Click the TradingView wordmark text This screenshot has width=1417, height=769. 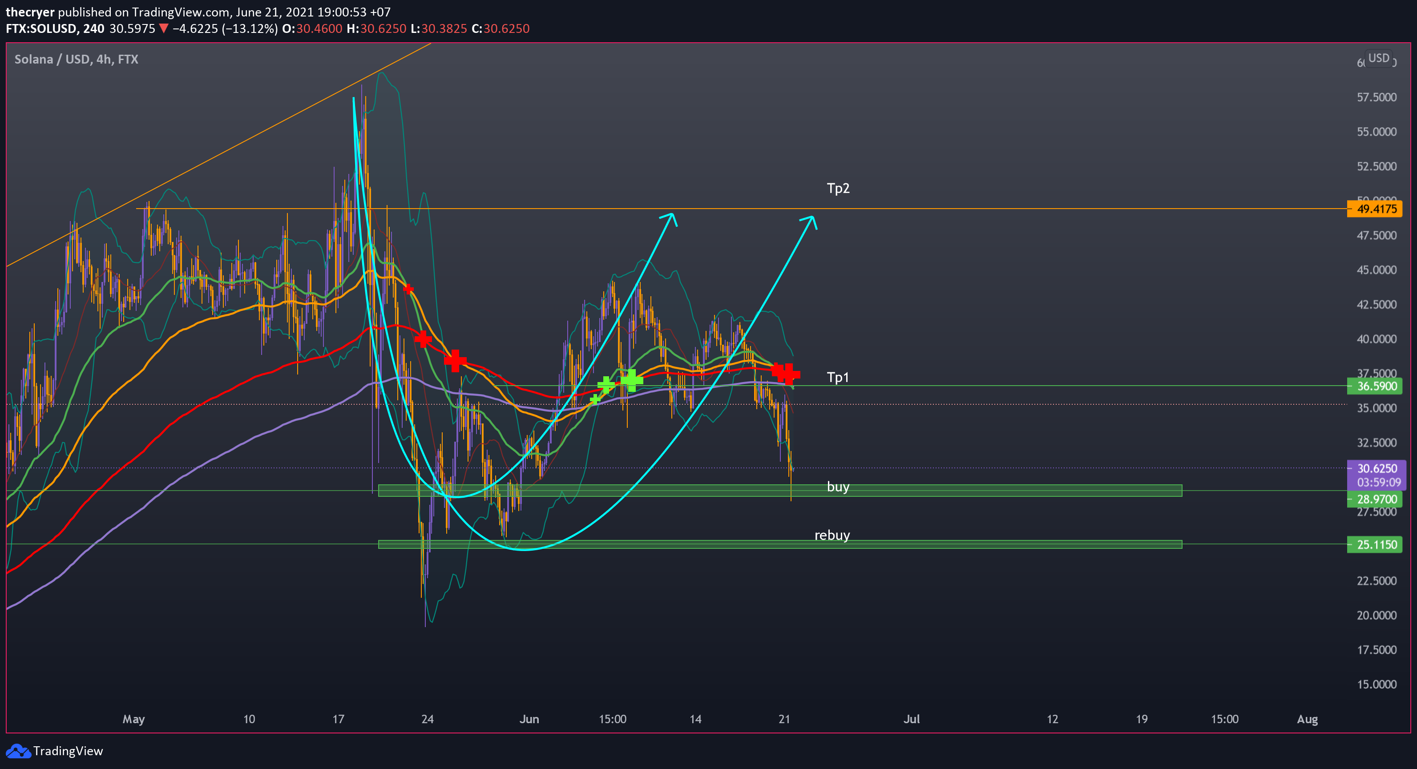tap(68, 751)
